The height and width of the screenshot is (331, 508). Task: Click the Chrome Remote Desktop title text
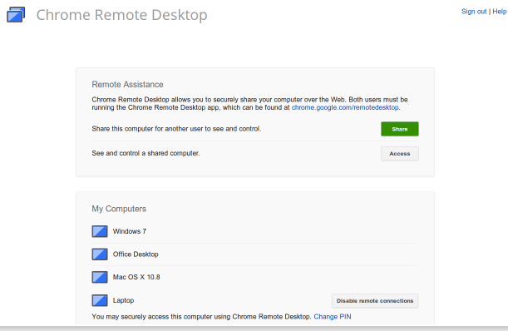pyautogui.click(x=122, y=15)
